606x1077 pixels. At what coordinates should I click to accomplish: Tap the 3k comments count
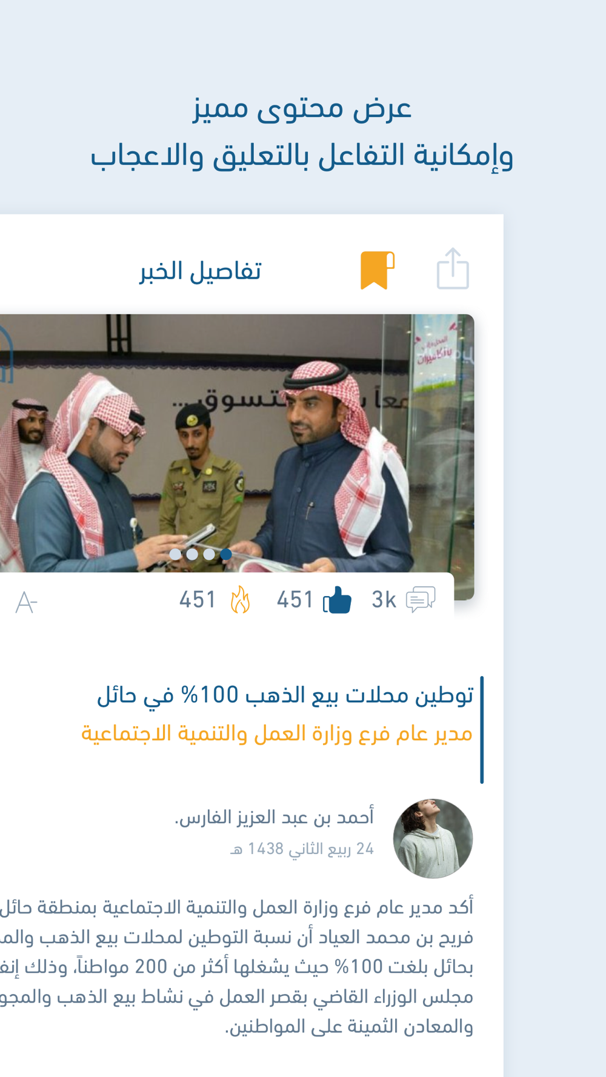point(384,600)
